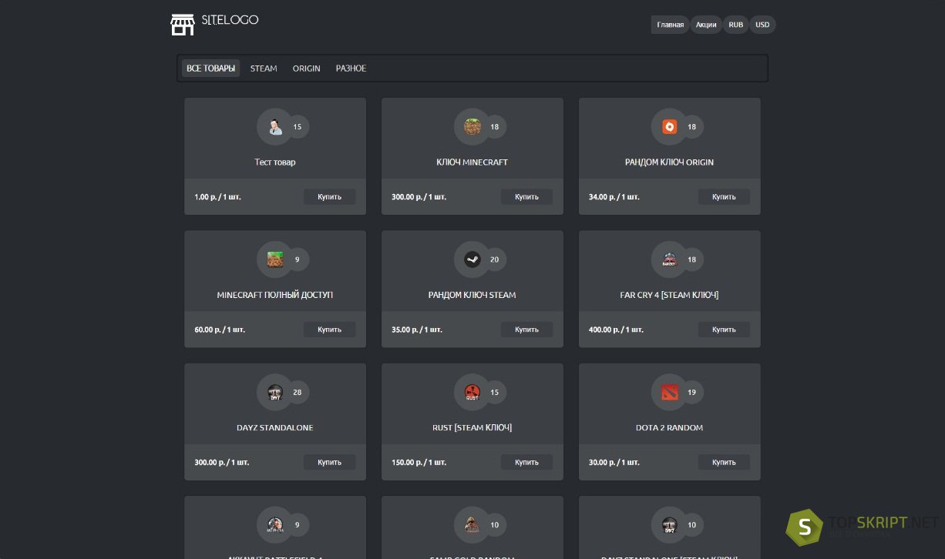The height and width of the screenshot is (559, 945).
Task: Switch currency to RUB
Action: point(736,25)
